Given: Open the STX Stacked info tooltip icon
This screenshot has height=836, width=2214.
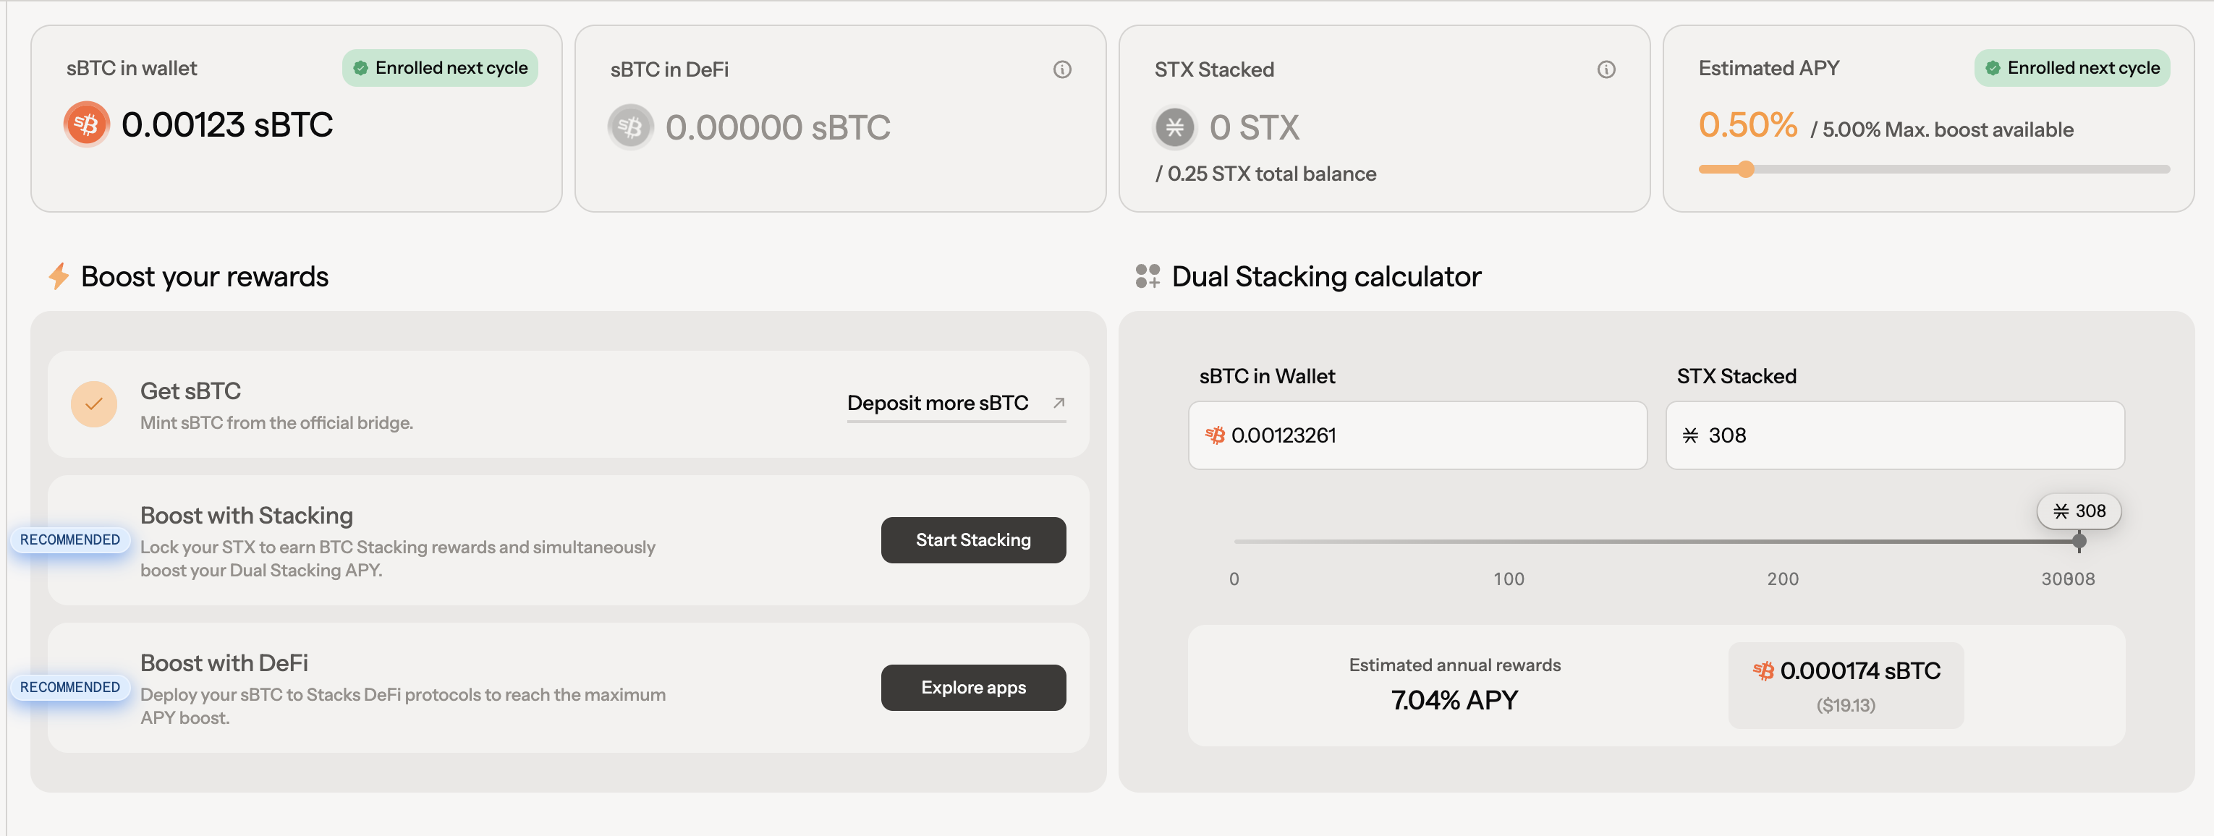Looking at the screenshot, I should [x=1606, y=69].
